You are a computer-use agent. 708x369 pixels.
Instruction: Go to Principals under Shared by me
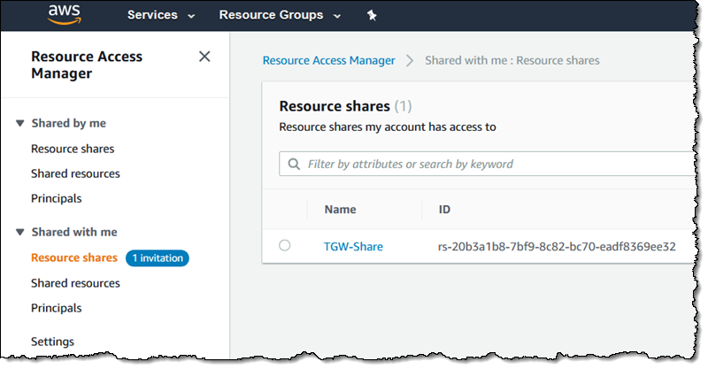click(56, 198)
